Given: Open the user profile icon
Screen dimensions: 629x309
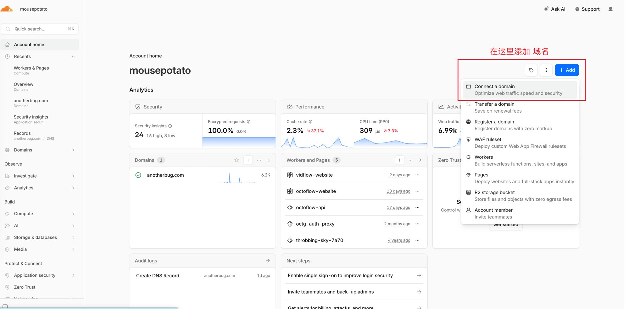Looking at the screenshot, I should pyautogui.click(x=610, y=9).
